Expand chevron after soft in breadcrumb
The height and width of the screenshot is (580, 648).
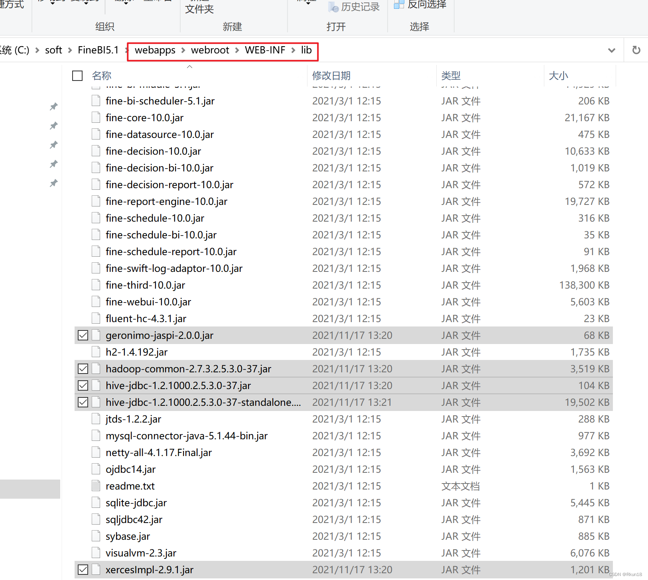click(70, 50)
